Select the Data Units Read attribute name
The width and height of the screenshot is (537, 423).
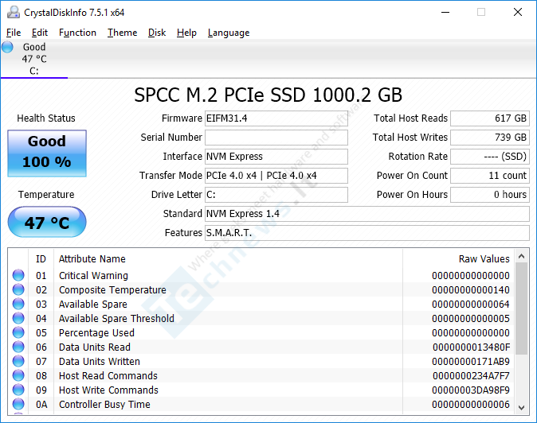pos(95,347)
